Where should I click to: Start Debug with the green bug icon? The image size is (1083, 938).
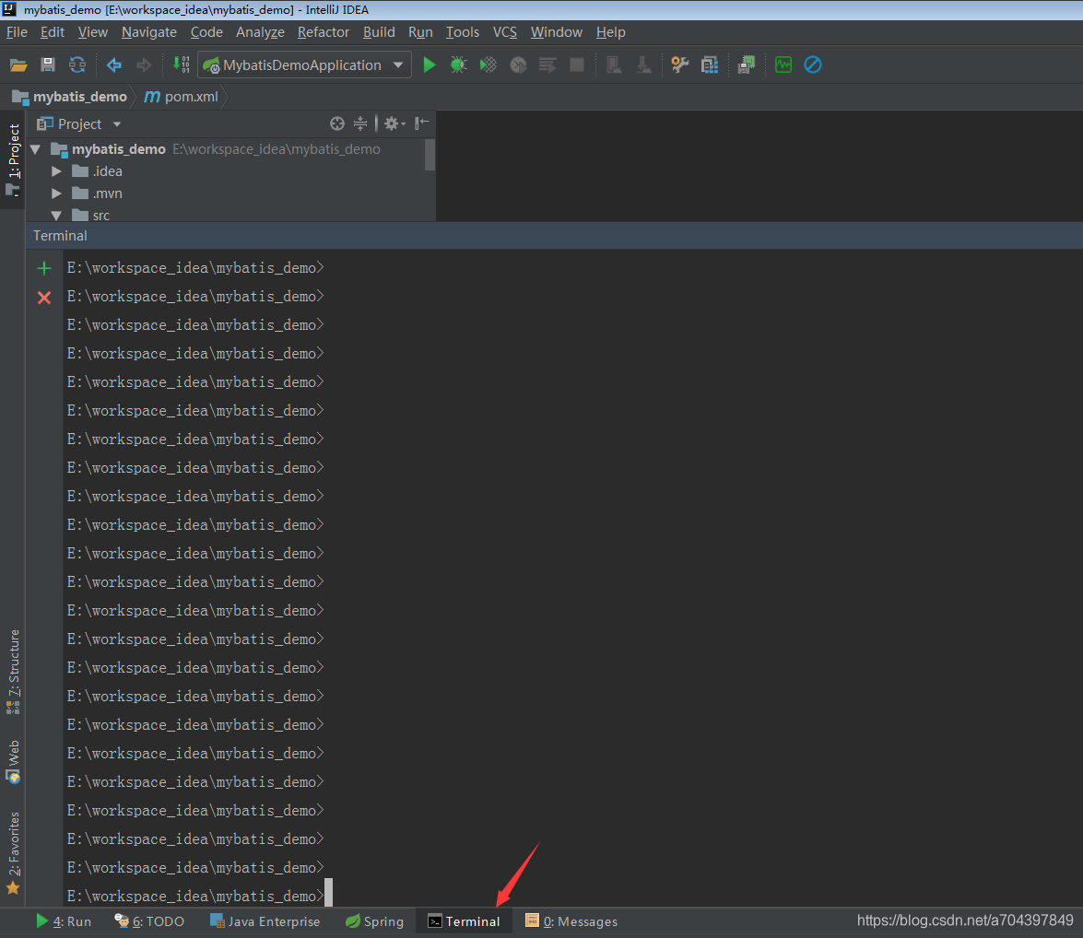click(459, 64)
